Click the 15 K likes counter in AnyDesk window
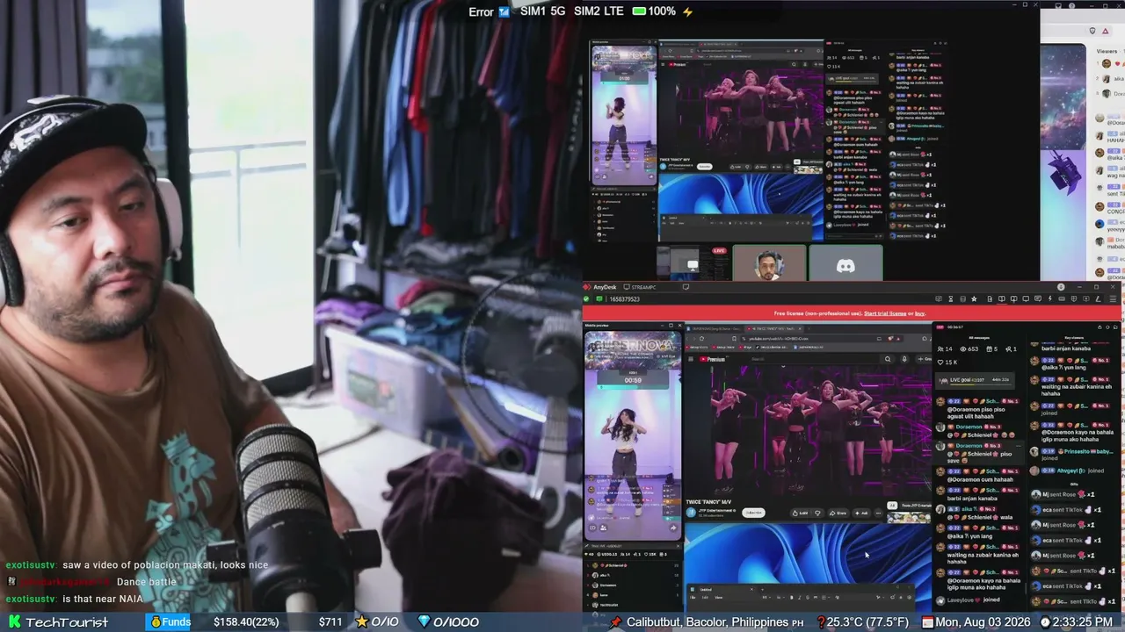This screenshot has height=632, width=1125. [x=949, y=363]
